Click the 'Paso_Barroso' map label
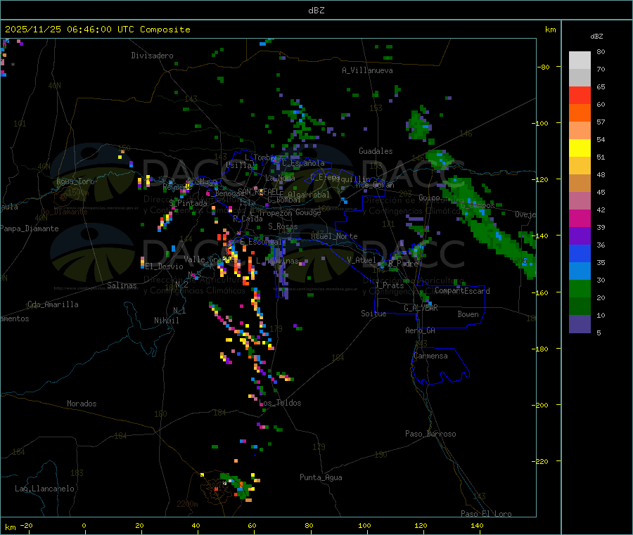The image size is (633, 535). [x=430, y=434]
